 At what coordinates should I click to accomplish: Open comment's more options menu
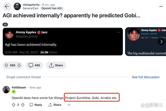69,105
